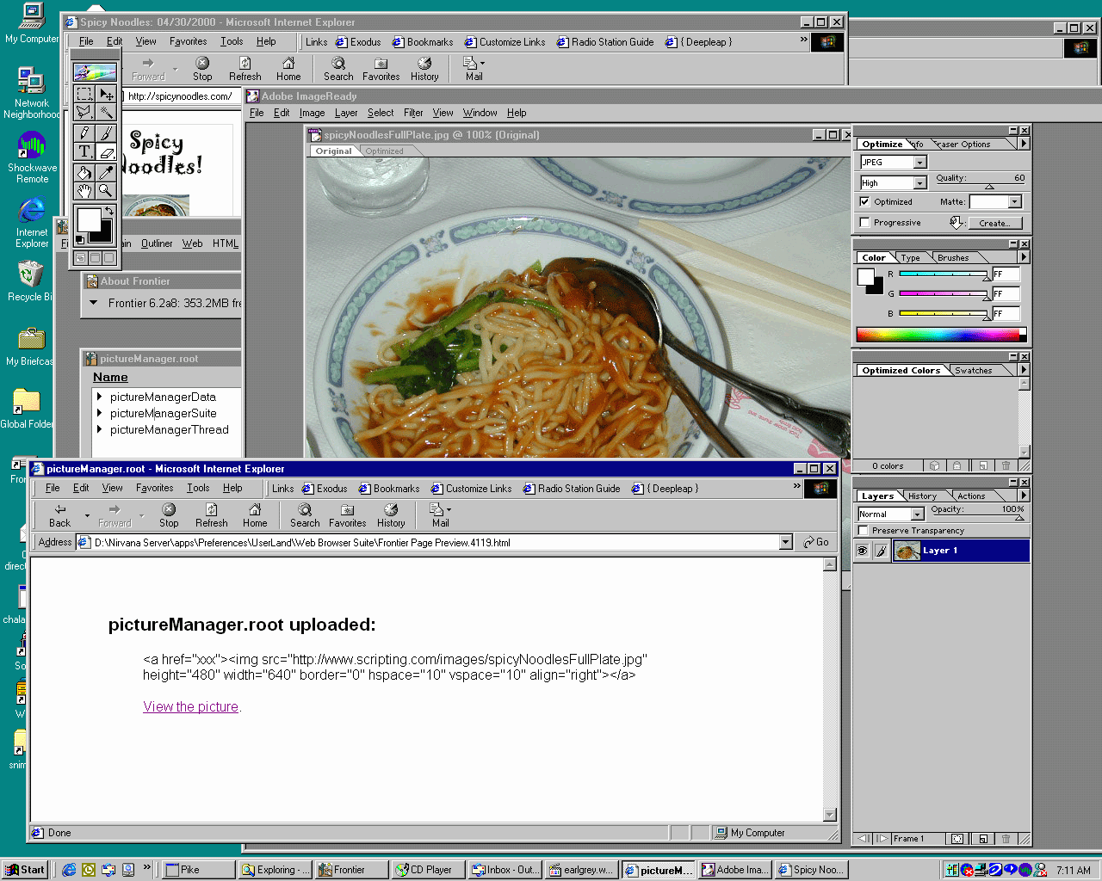Choose the Paint Bucket tool
This screenshot has width=1102, height=881.
point(84,172)
